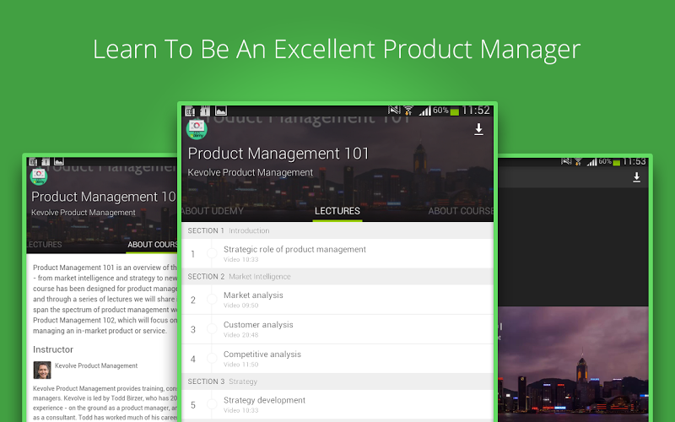
Task: Tap the 11:52 clock in status bar
Action: pos(476,111)
